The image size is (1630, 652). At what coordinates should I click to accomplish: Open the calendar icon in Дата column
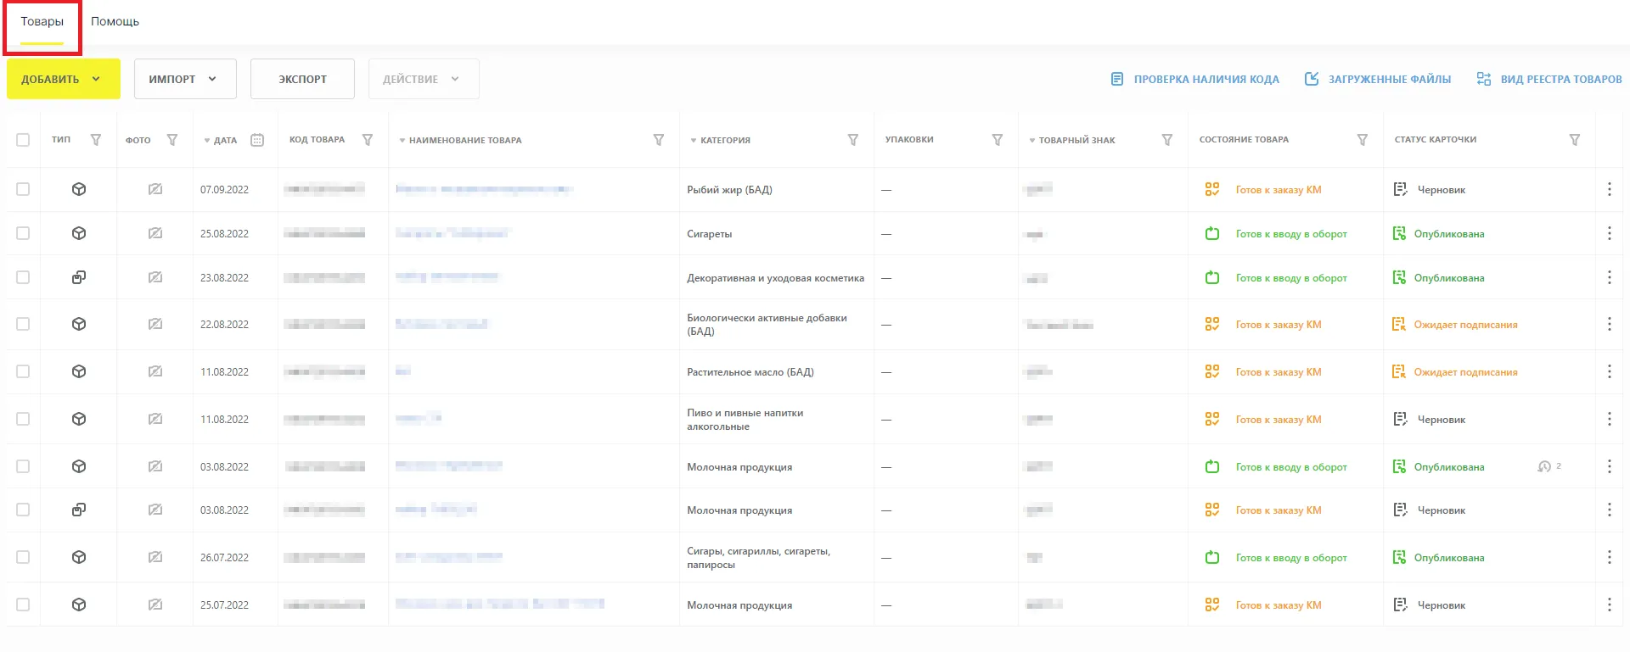coord(257,140)
